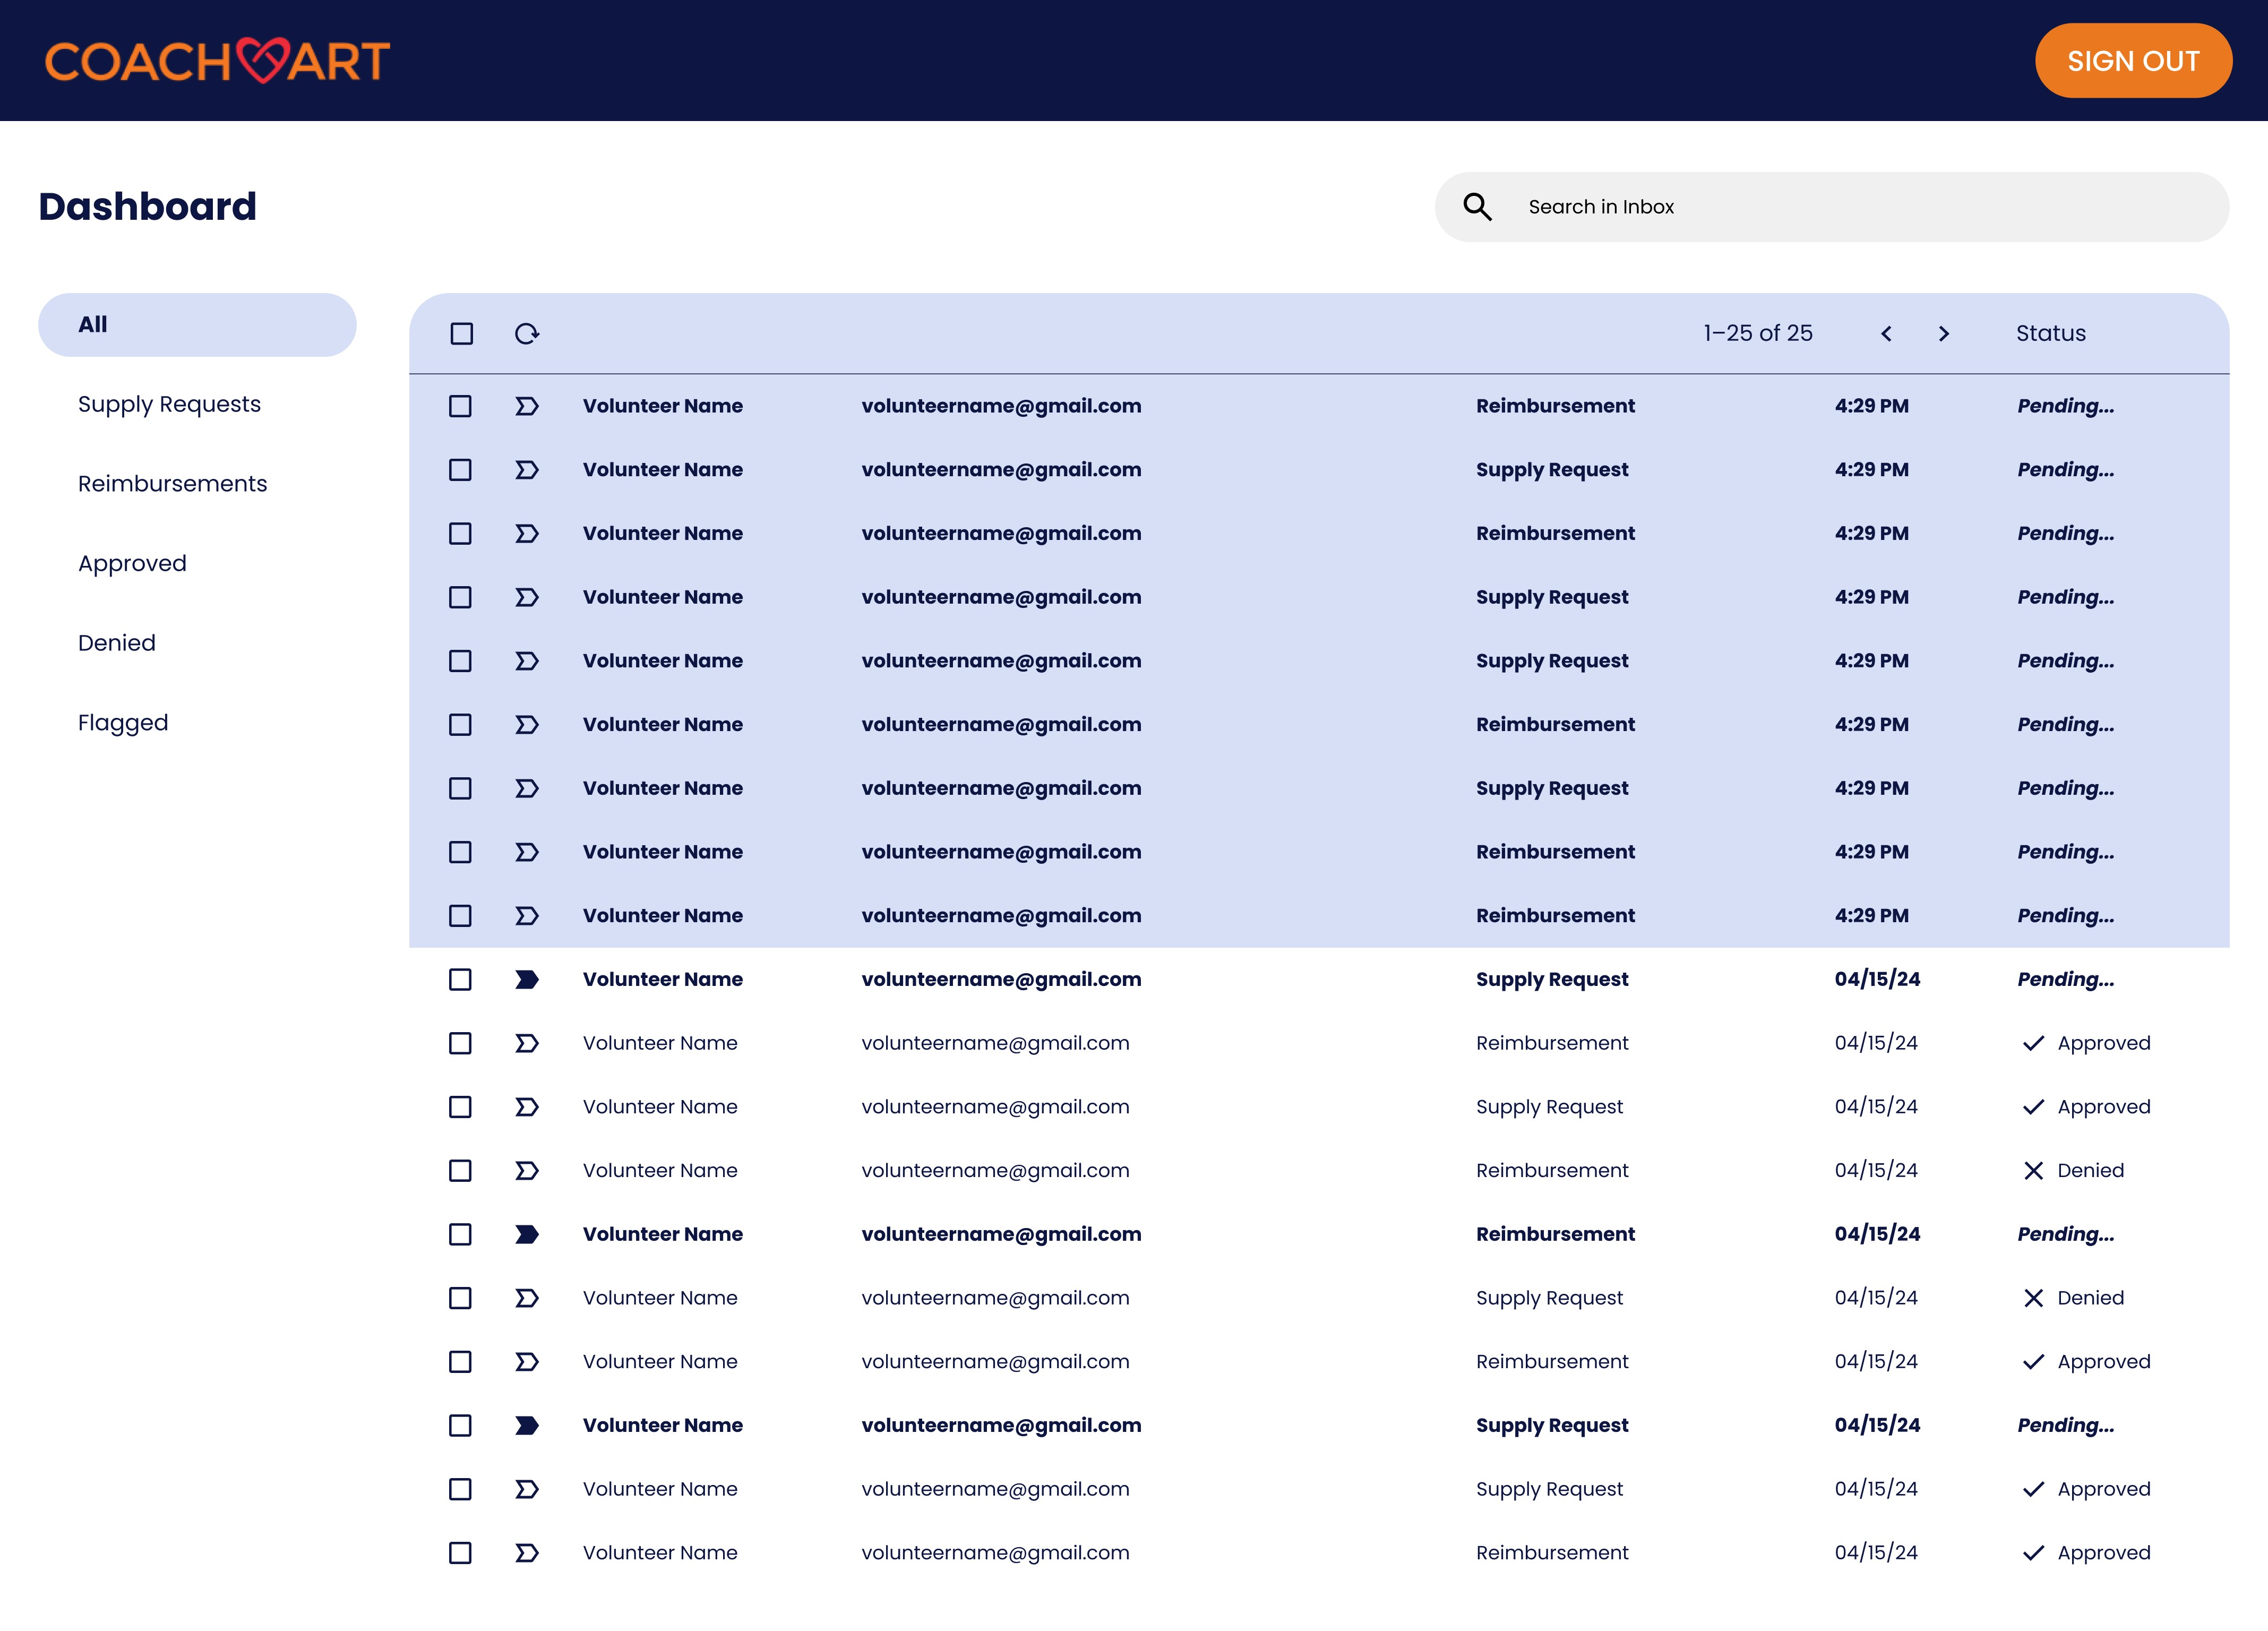Go to the next page with the right chevron
This screenshot has height=1631, width=2268.
pos(1944,334)
